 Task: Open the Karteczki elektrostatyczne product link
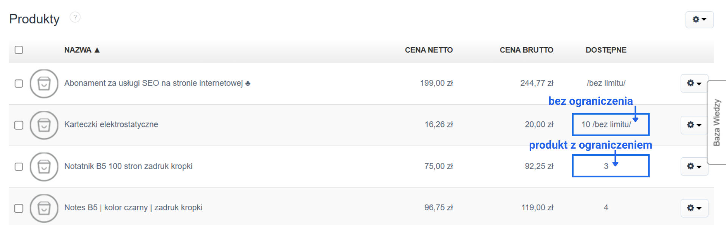pyautogui.click(x=111, y=124)
